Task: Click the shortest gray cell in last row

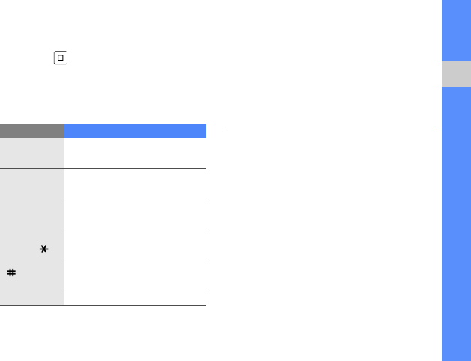Action: point(31,297)
